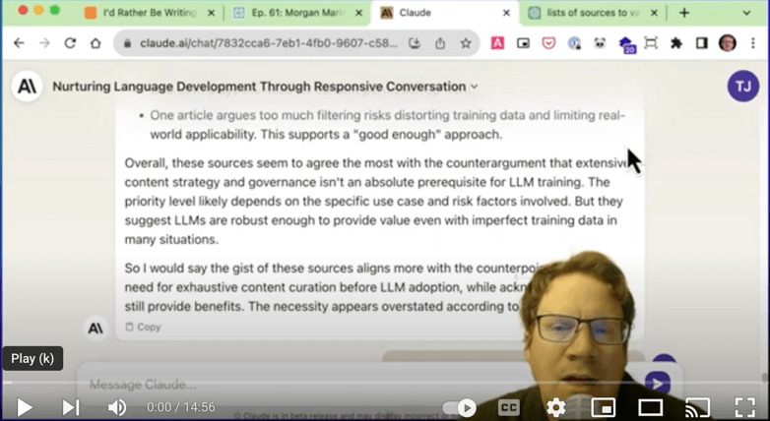Mute the video volume
Viewport: 770px width, 421px height.
coord(117,406)
